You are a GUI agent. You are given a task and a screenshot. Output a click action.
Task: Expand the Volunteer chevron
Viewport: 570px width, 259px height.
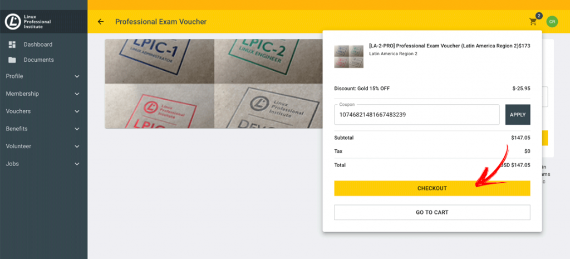click(x=77, y=146)
